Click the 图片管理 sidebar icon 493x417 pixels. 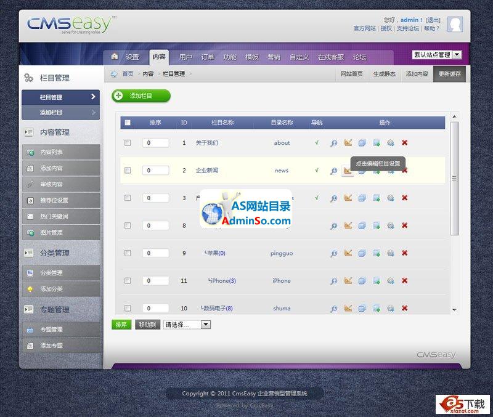pyautogui.click(x=30, y=233)
